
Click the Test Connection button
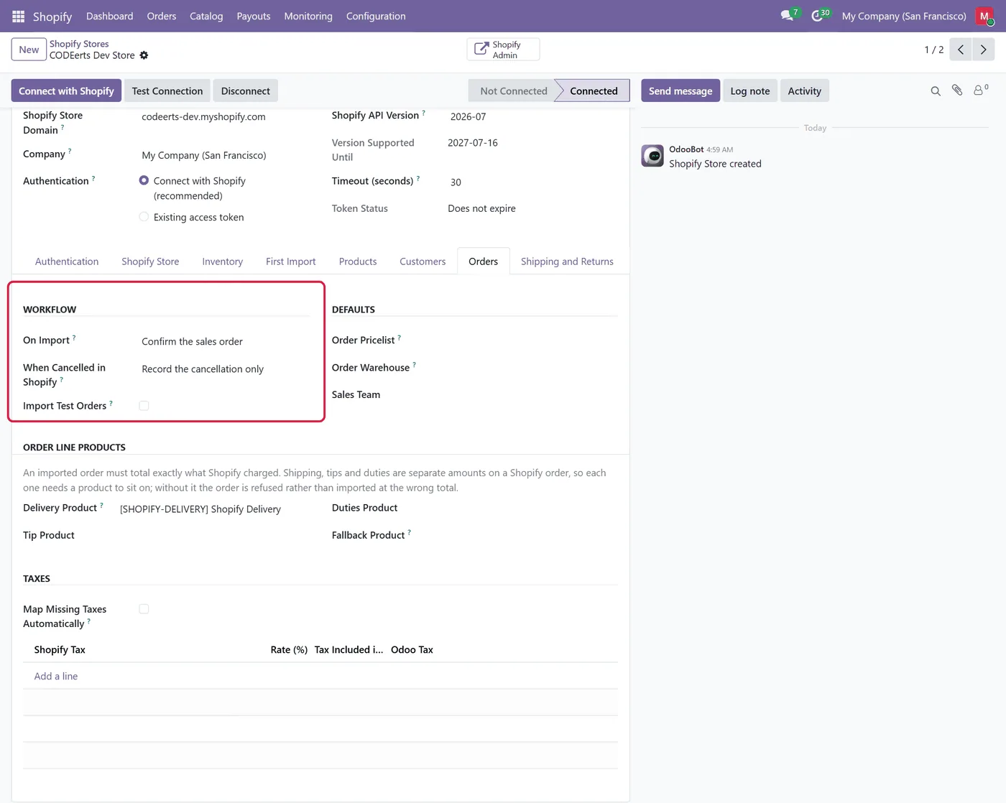click(x=167, y=90)
